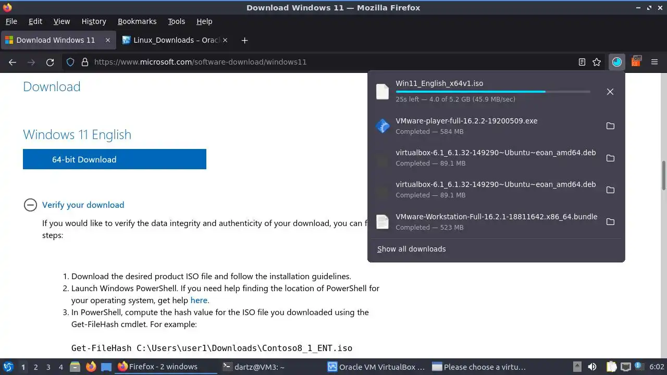Image resolution: width=667 pixels, height=375 pixels.
Task: Open the tracking protection shield icon
Action: tap(70, 62)
